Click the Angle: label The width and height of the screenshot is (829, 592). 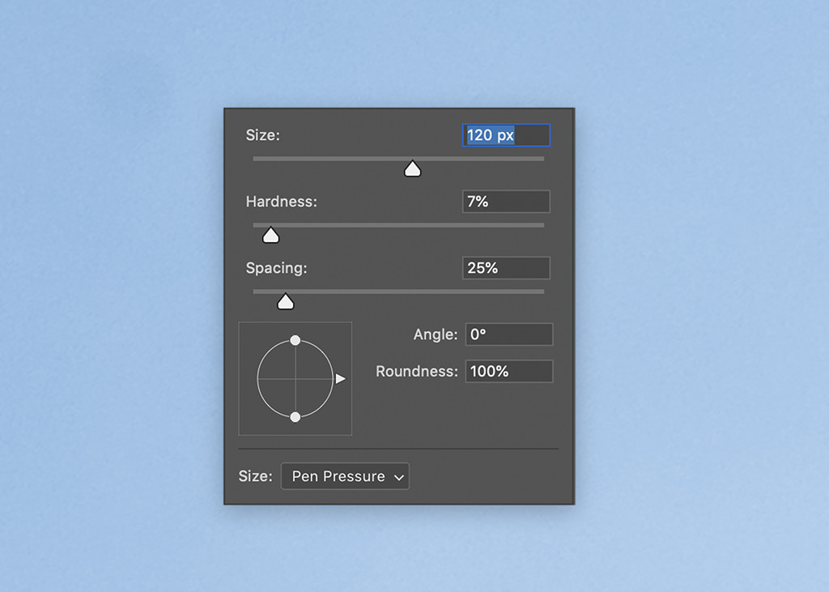(x=436, y=334)
